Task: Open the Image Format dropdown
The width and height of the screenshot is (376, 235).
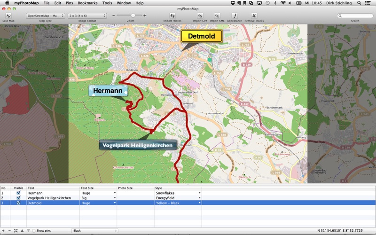Action: pos(87,16)
